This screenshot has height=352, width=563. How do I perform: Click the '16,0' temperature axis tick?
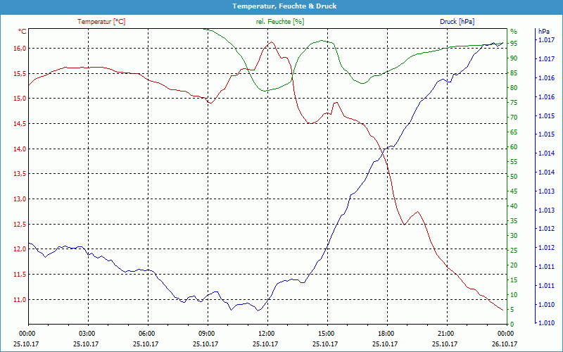tap(20, 49)
